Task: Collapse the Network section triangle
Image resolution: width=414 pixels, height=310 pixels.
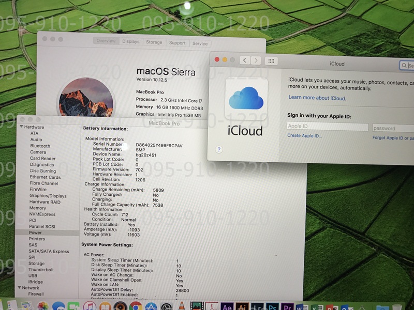Action: pyautogui.click(x=19, y=288)
